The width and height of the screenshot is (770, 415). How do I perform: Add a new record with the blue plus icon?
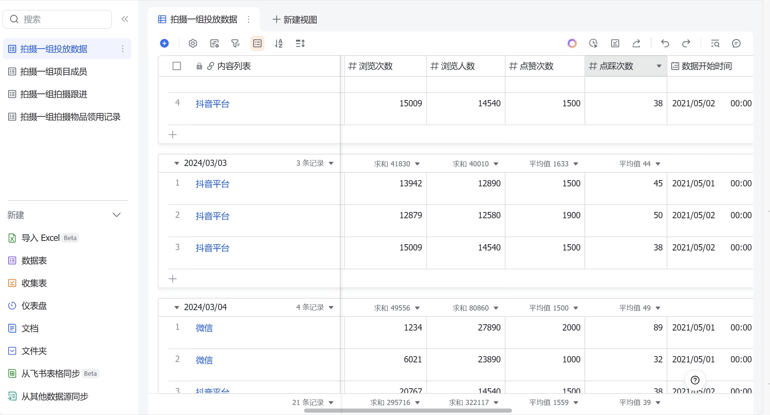[x=164, y=43]
